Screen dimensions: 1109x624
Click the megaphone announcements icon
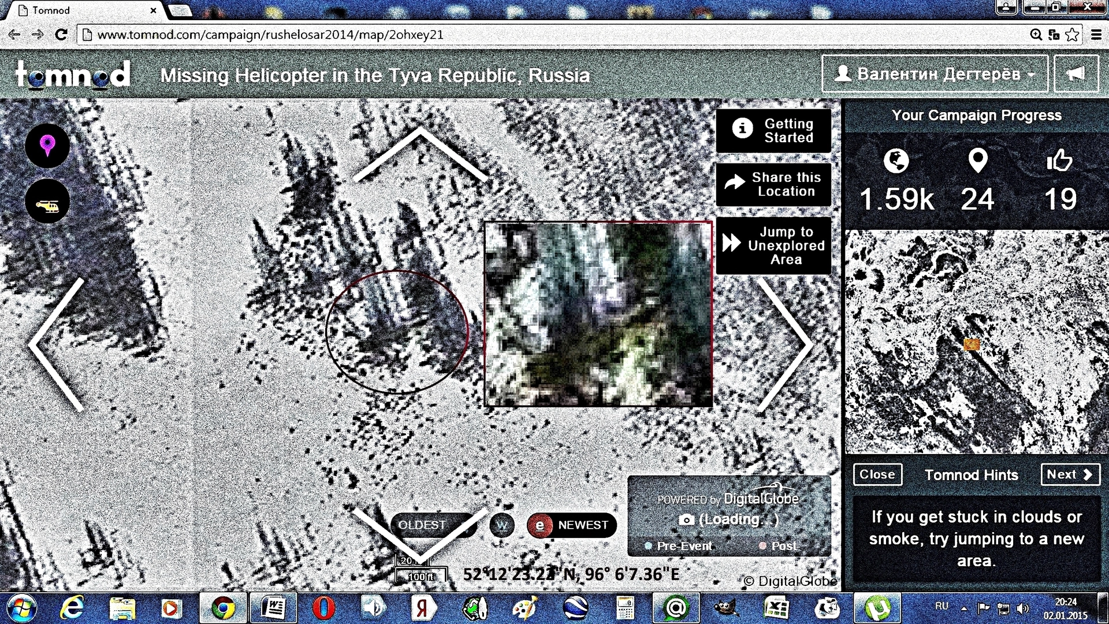click(1075, 74)
